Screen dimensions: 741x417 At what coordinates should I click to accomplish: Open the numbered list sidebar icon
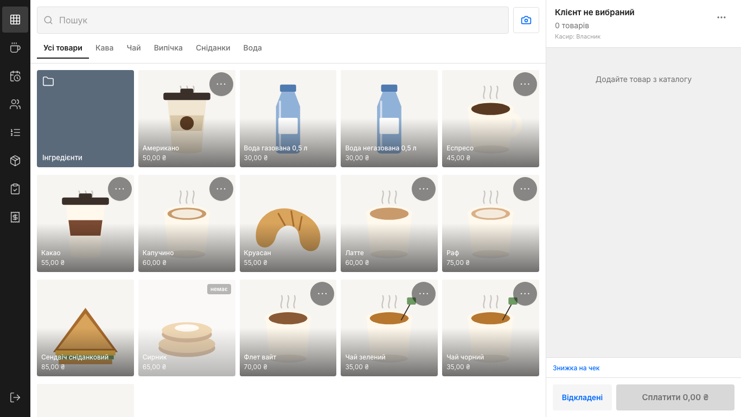click(15, 132)
